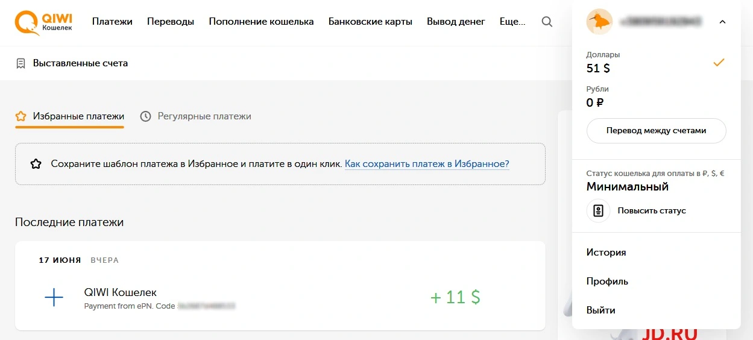
Task: Click the ID card icon near Повысить статус
Action: [x=599, y=211]
